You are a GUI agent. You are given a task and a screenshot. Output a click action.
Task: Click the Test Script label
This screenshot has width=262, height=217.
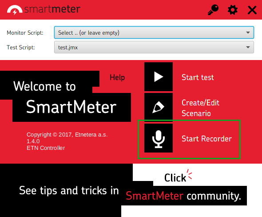[21, 47]
